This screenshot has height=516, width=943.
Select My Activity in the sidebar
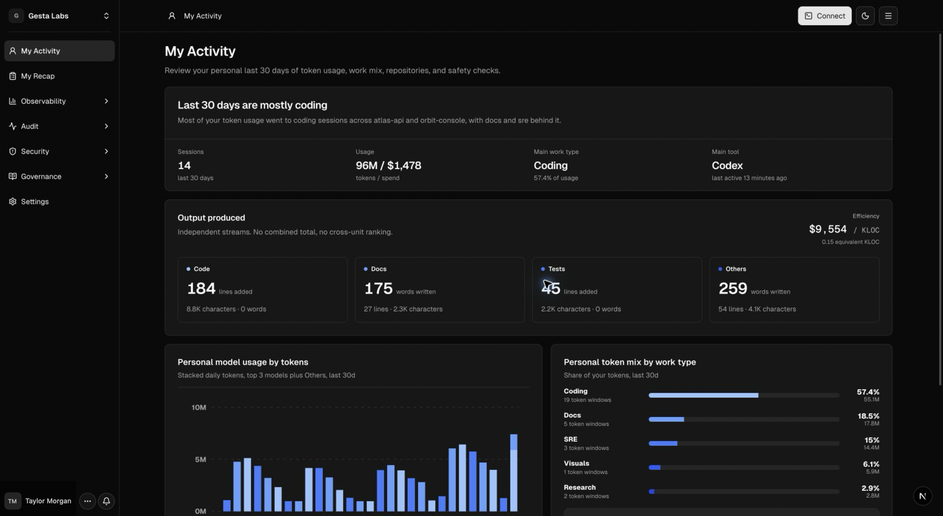[59, 51]
